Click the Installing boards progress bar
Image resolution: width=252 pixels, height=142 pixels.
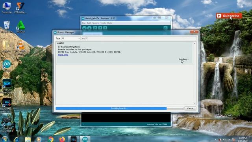[119, 108]
